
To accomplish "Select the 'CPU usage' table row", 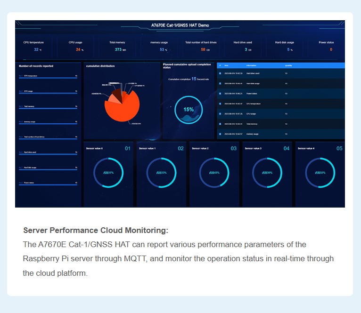I will pos(281,114).
